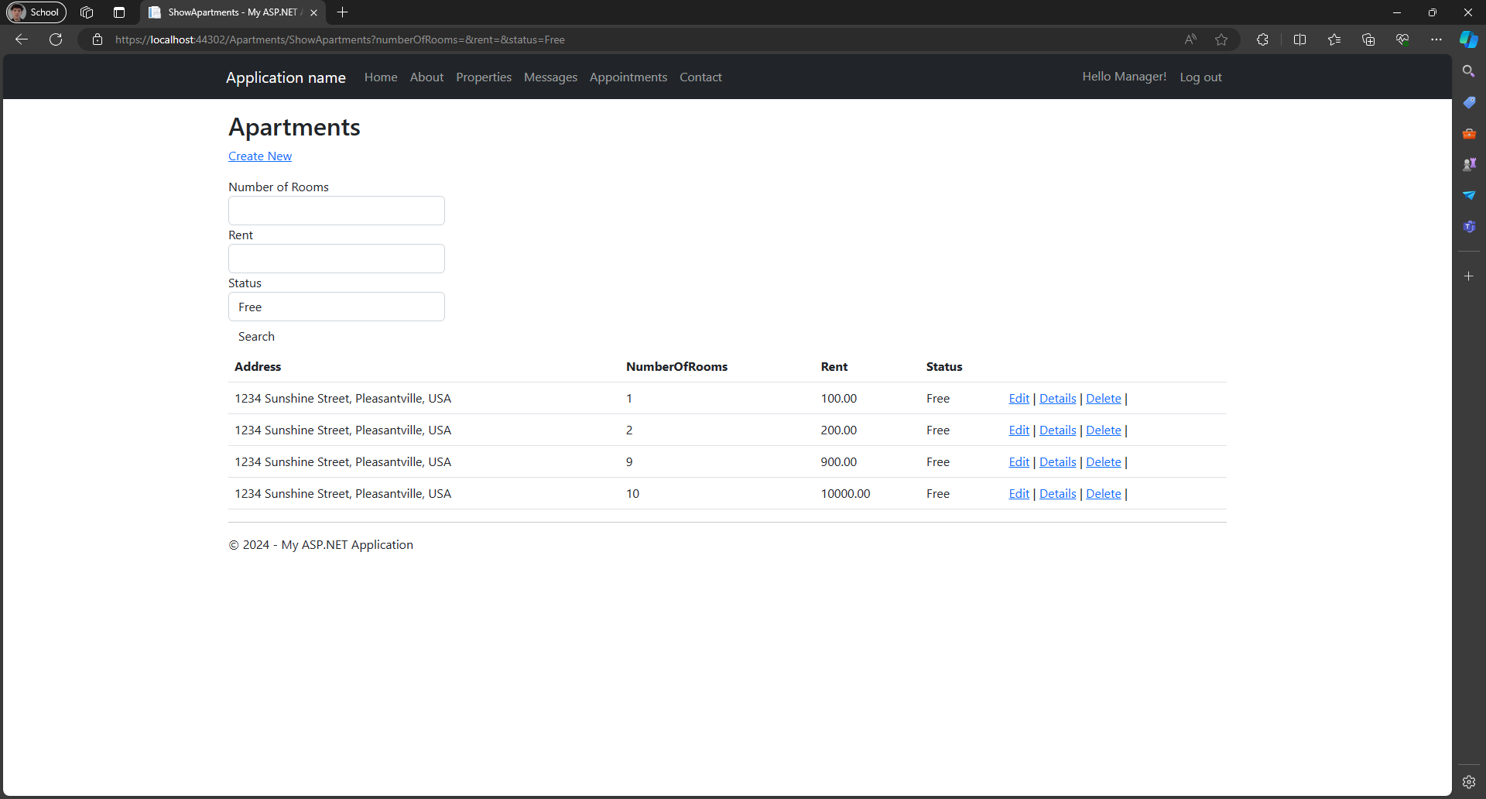This screenshot has height=799, width=1486.
Task: View Details of the 900.00 apartment
Action: (x=1057, y=462)
